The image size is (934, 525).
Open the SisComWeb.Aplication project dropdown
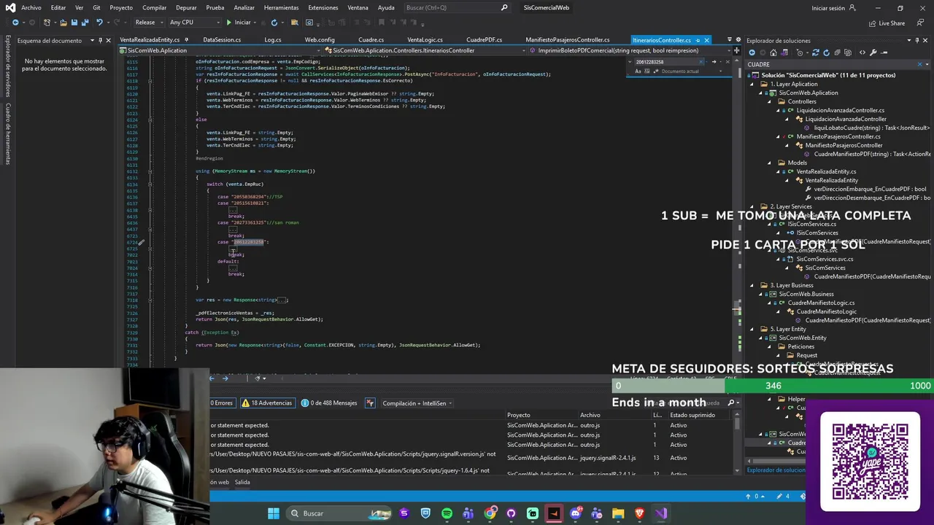coord(221,50)
